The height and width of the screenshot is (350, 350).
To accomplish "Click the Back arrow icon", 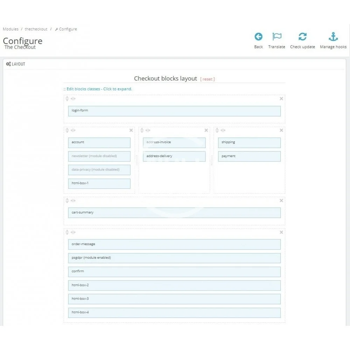I will coord(258,37).
